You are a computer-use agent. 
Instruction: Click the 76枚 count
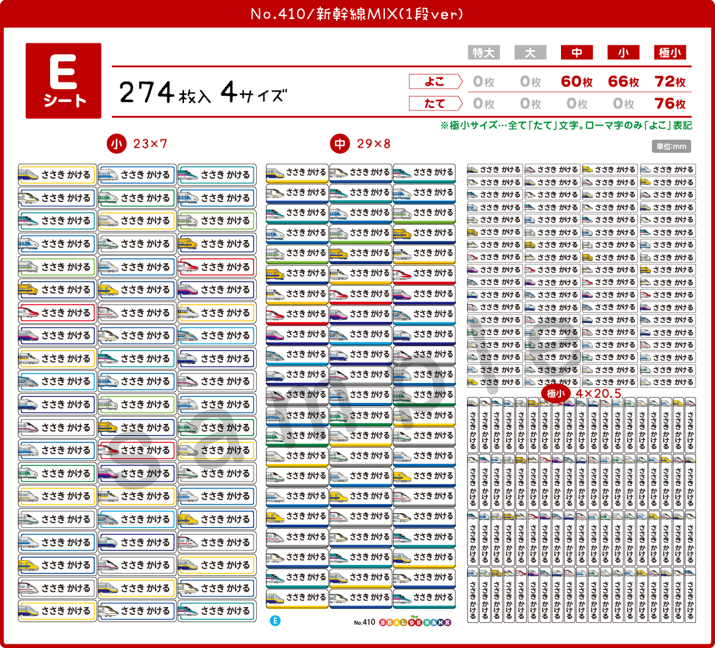tap(670, 103)
